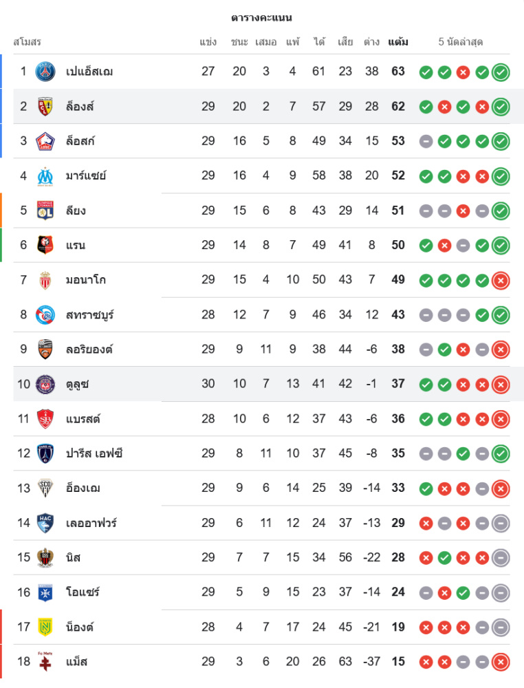Screen dimensions: 524x688
Task: Select the ปารีส เอฟซี team name
Action: 94,453
